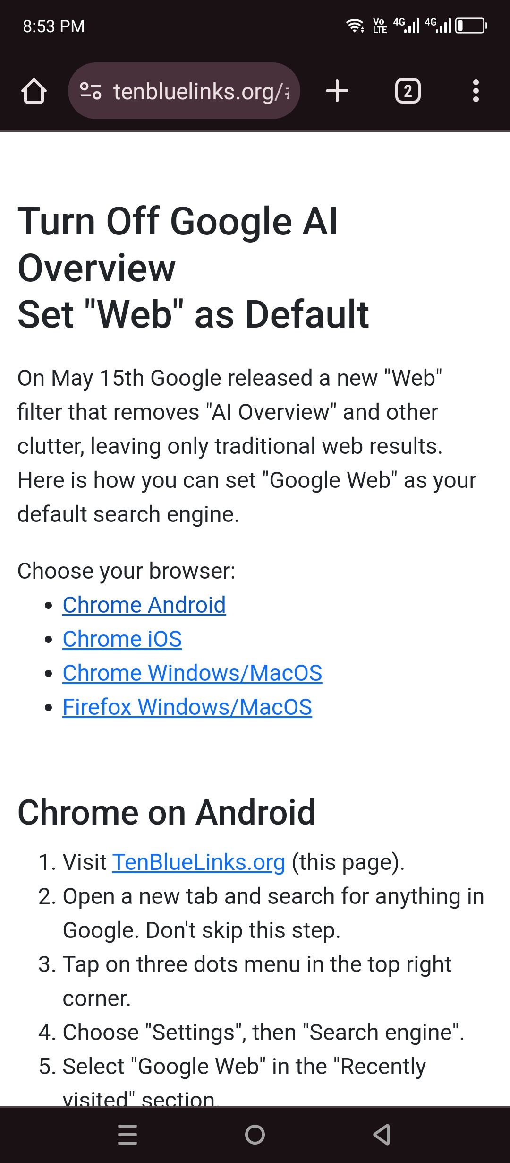Open the Chrome Android link
The height and width of the screenshot is (1163, 510).
pos(144,605)
